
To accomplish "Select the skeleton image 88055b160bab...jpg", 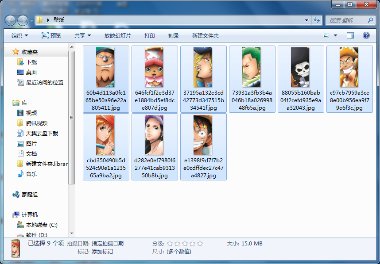I will click(301, 79).
